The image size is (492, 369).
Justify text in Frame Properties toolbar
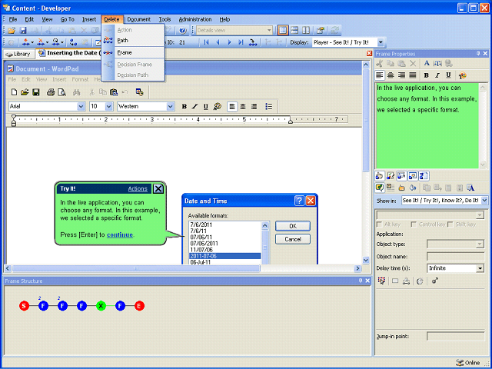pos(413,75)
